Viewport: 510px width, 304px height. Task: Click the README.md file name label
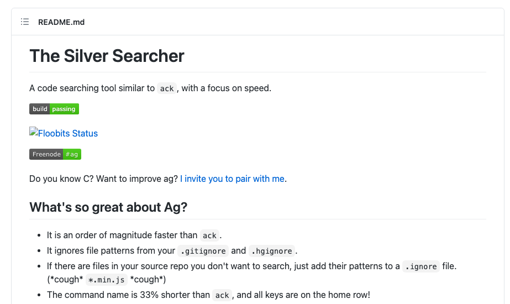coord(61,22)
